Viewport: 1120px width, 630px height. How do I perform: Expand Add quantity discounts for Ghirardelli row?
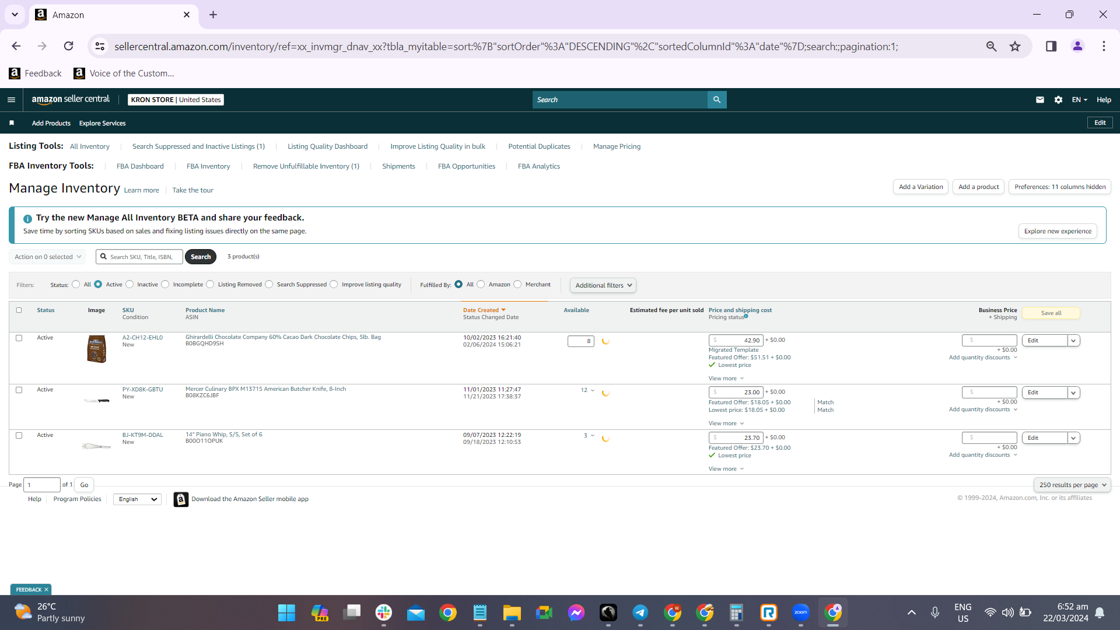click(x=983, y=358)
